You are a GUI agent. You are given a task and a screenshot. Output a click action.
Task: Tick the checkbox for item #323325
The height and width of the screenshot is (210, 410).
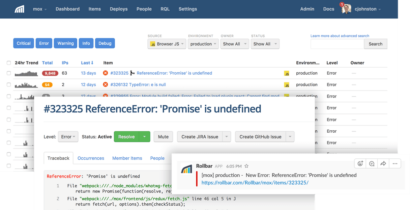9,73
